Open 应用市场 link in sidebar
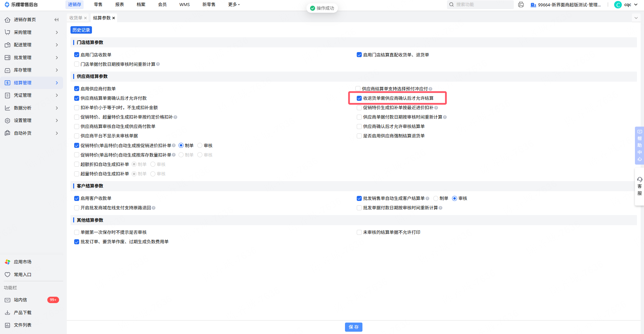The width and height of the screenshot is (644, 334). [22, 262]
